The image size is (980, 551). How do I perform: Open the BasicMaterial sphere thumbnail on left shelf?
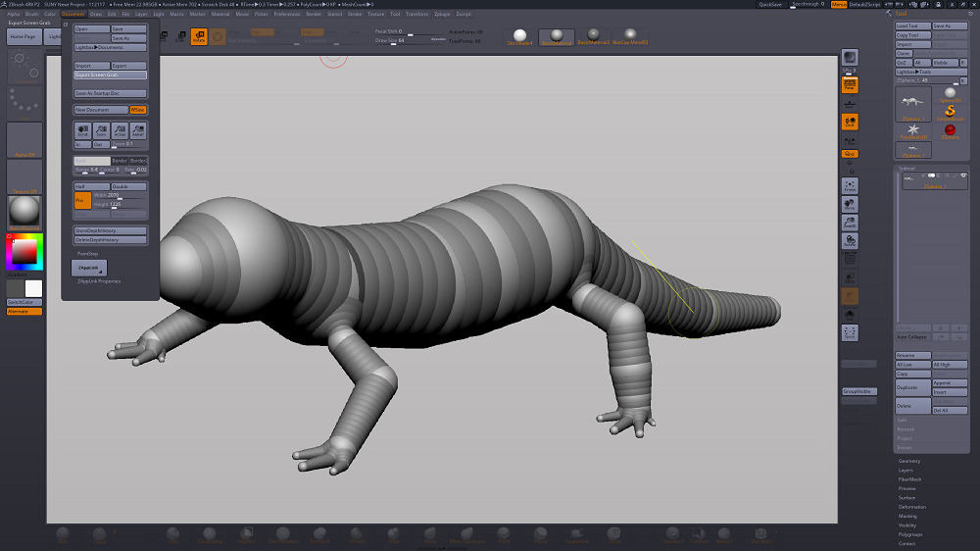[24, 213]
